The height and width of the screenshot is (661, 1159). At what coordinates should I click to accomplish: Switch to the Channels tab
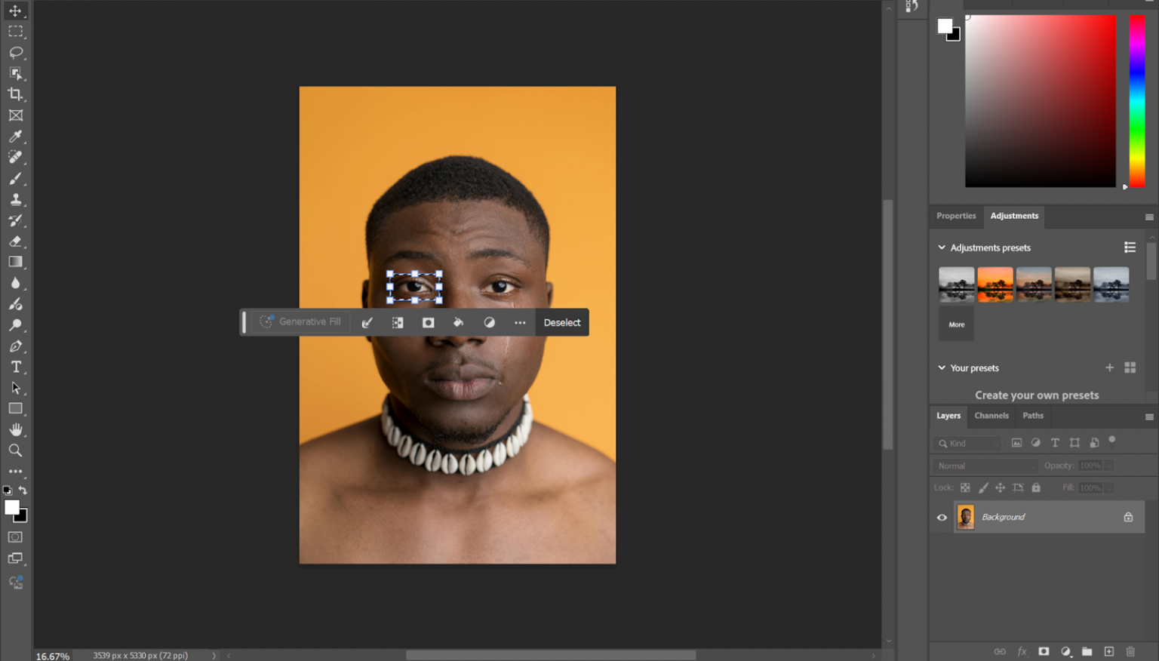(x=991, y=416)
